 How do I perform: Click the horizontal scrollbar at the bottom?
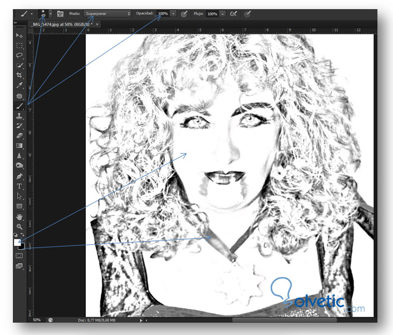point(284,320)
